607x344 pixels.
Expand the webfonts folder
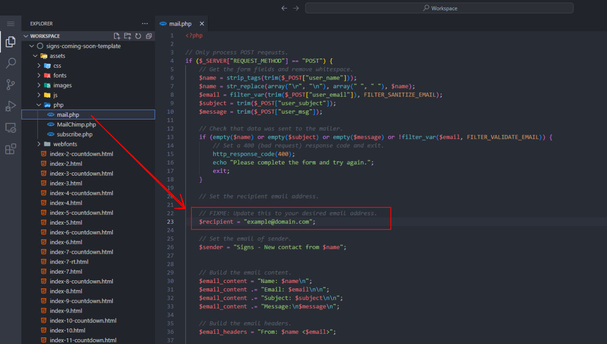(x=65, y=144)
